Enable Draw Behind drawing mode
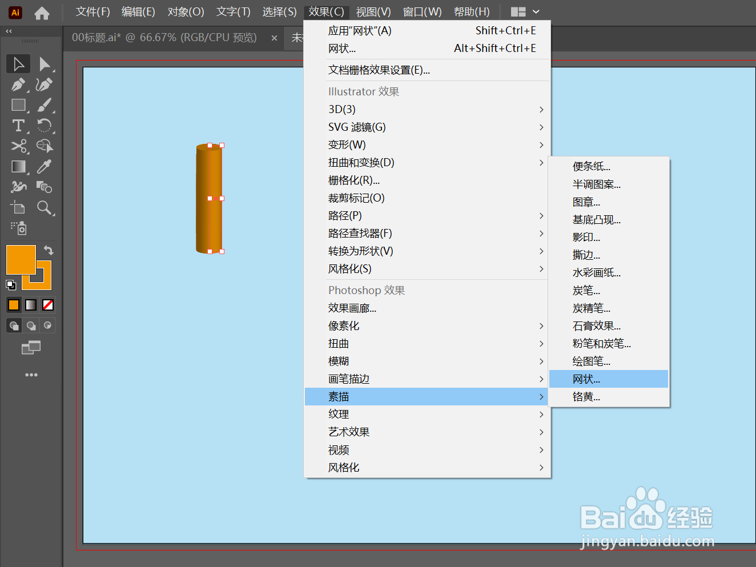Screen dimensions: 756x567 pos(31,324)
